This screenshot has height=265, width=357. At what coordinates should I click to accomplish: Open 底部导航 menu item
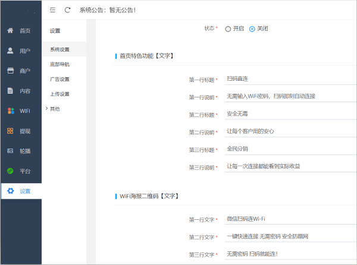pos(60,64)
